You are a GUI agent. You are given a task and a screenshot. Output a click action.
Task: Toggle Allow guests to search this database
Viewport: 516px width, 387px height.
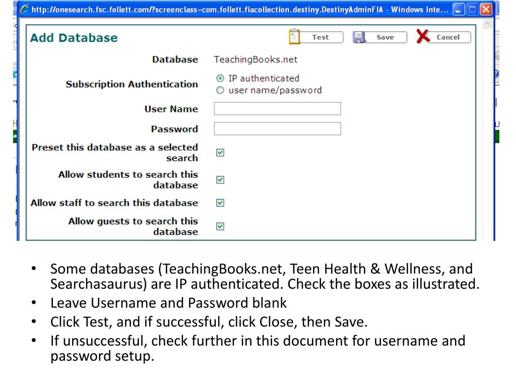220,226
